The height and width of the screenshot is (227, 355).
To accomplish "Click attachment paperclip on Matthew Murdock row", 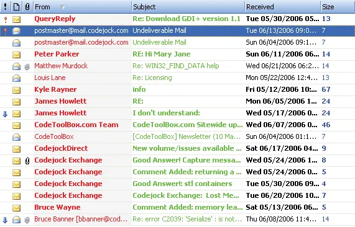I will pos(27,66).
